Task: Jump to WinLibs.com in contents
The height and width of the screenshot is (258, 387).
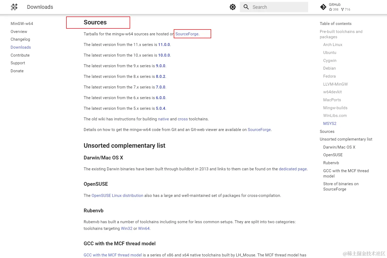Action: (x=335, y=116)
